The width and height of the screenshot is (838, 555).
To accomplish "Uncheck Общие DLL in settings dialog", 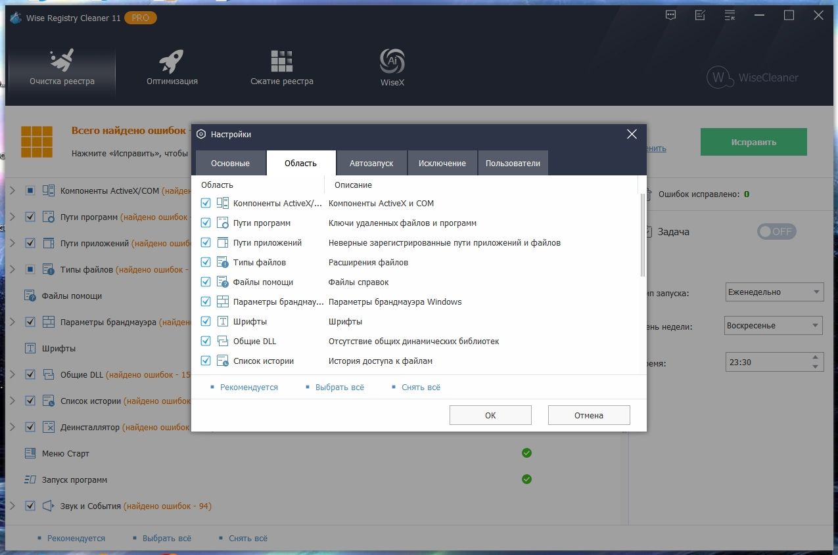I will 206,341.
